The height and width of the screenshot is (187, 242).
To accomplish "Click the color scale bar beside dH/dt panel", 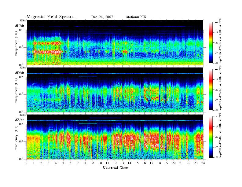I will (211, 43).
